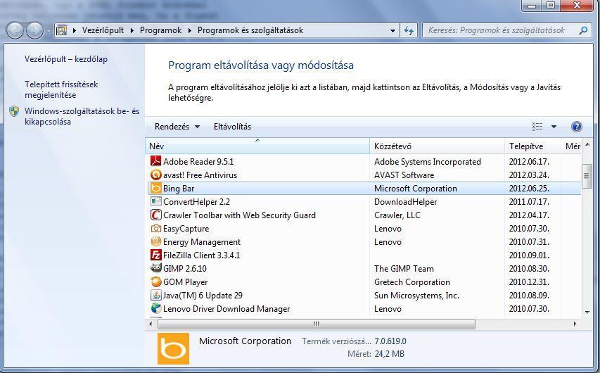Click the Bing Bar list icon

click(155, 188)
